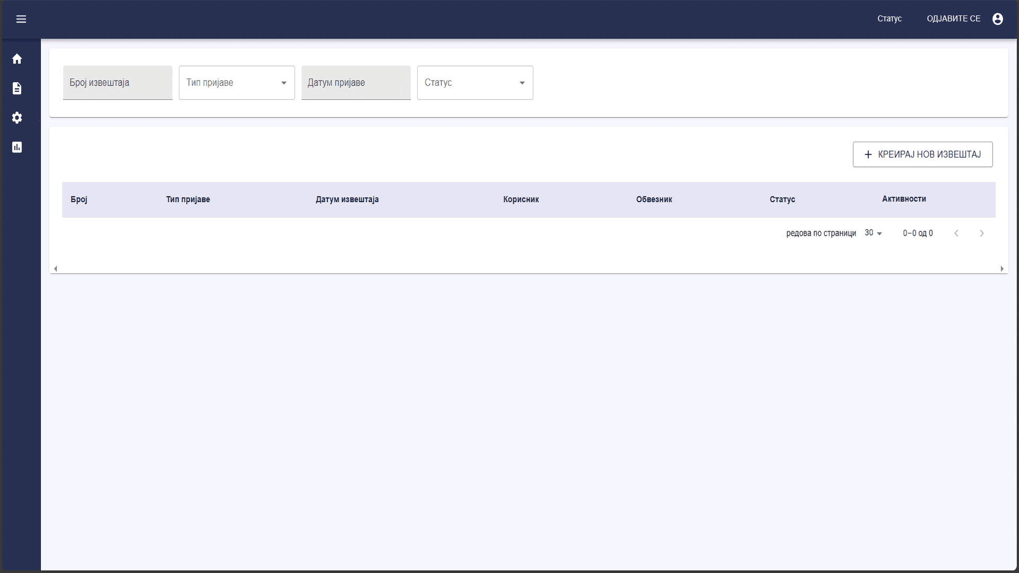Click КРЕИРАЈ НОВ ИЗВЕШТАЈ button
The image size is (1019, 573).
[x=922, y=154]
